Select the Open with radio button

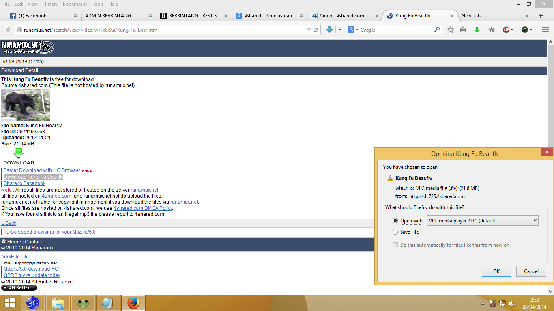point(395,221)
